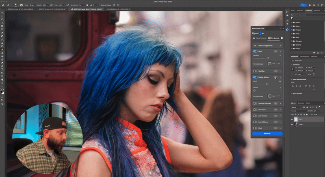This screenshot has height=177, width=325.
Task: Select the Zoom tool
Action: (x=2, y=83)
